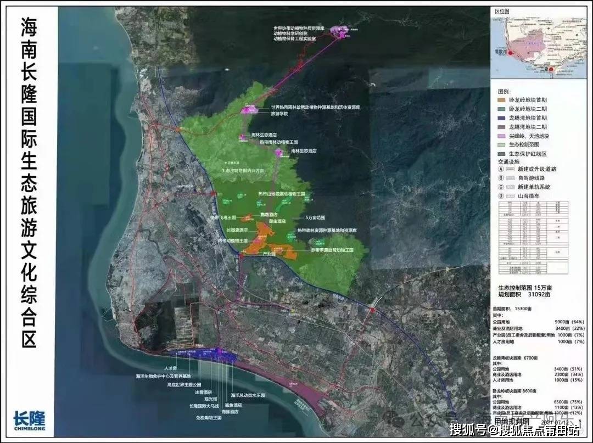
Task: Click the 热带飞鸟王国 map label
Action: click(x=223, y=218)
